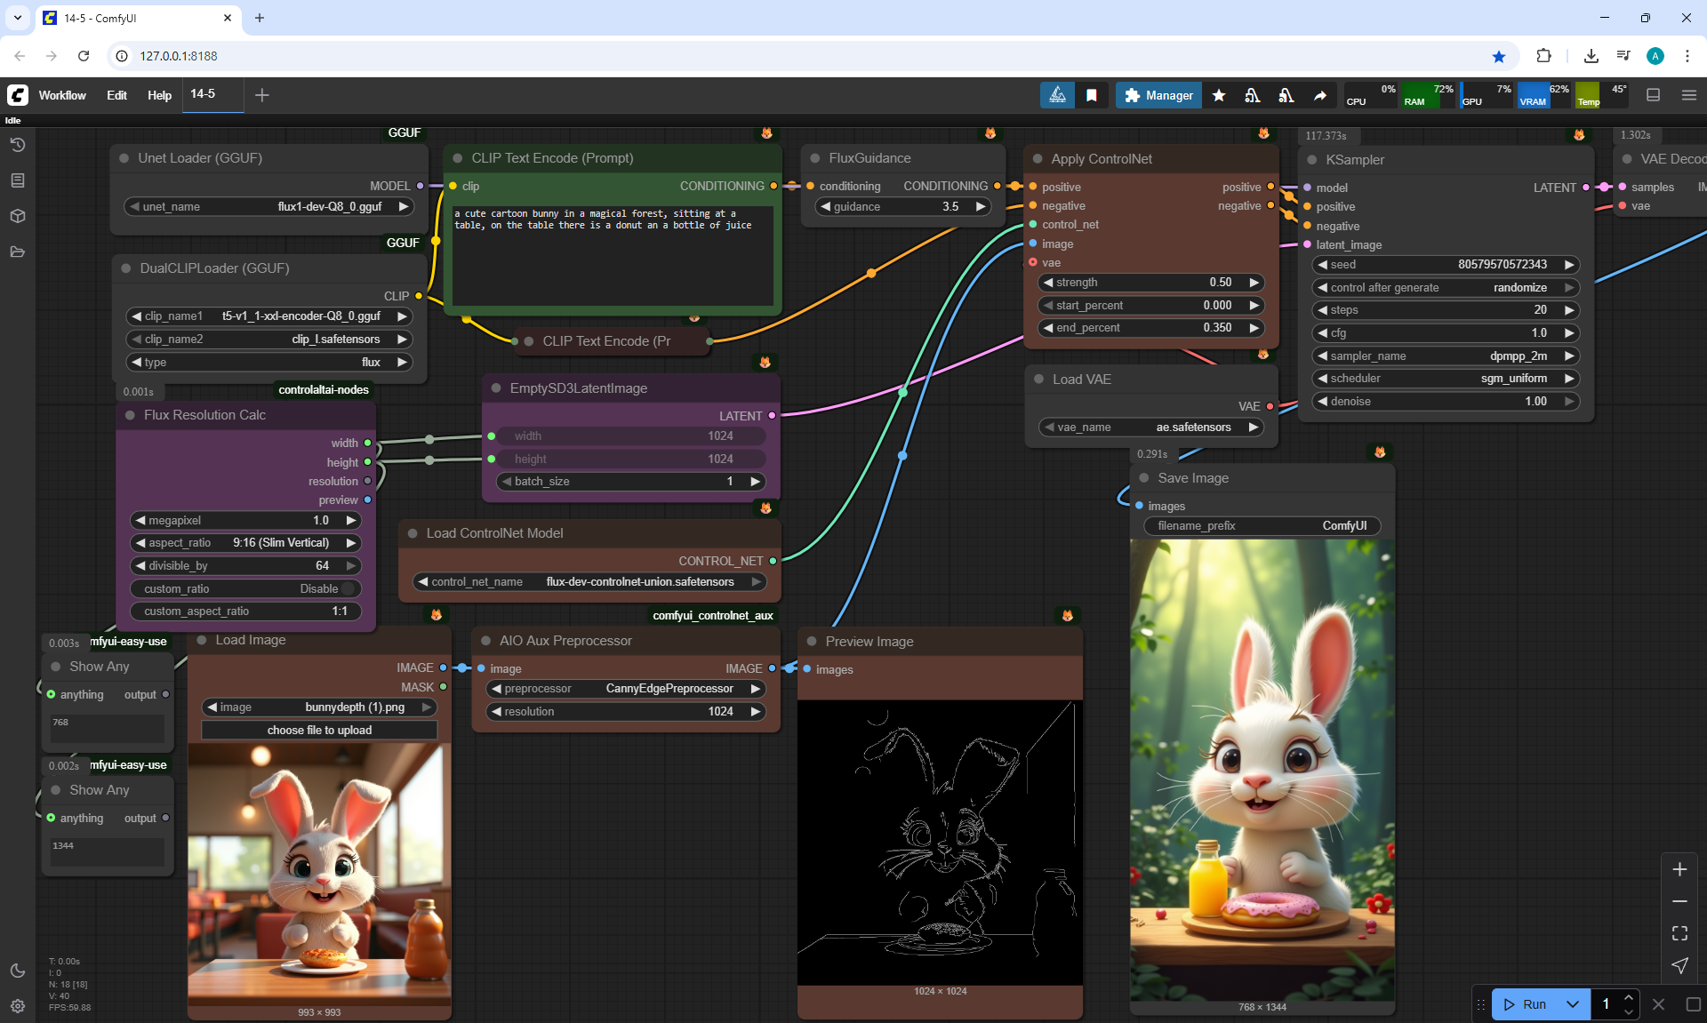
Task: Click choose file to upload button
Action: pos(319,731)
